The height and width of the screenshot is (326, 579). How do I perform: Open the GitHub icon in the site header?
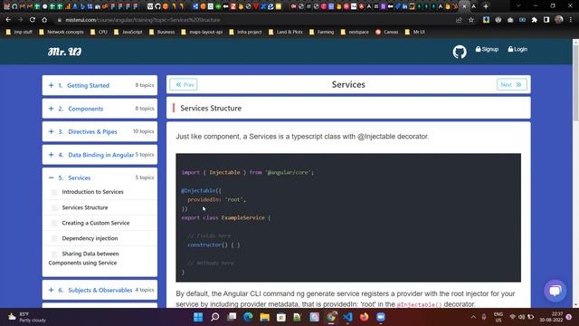pyautogui.click(x=460, y=52)
